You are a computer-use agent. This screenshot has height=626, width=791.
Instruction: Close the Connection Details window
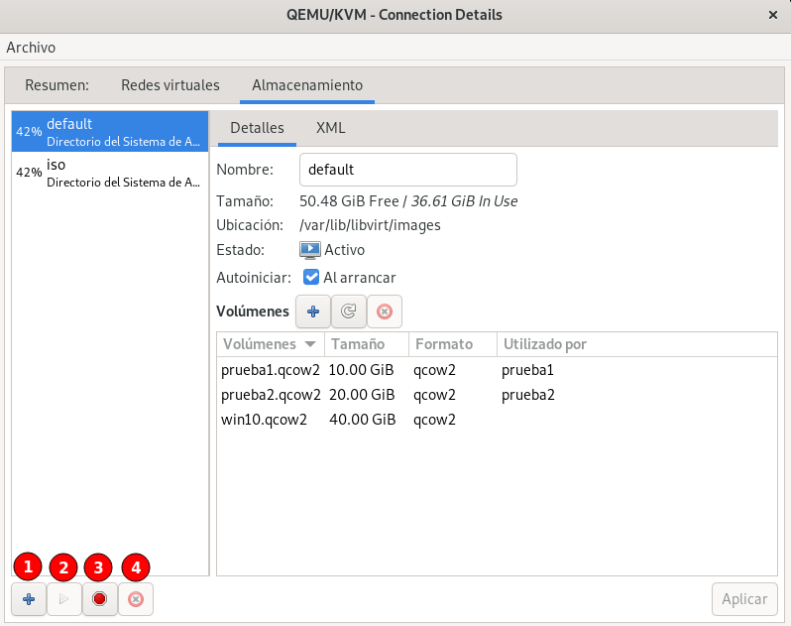(x=773, y=15)
